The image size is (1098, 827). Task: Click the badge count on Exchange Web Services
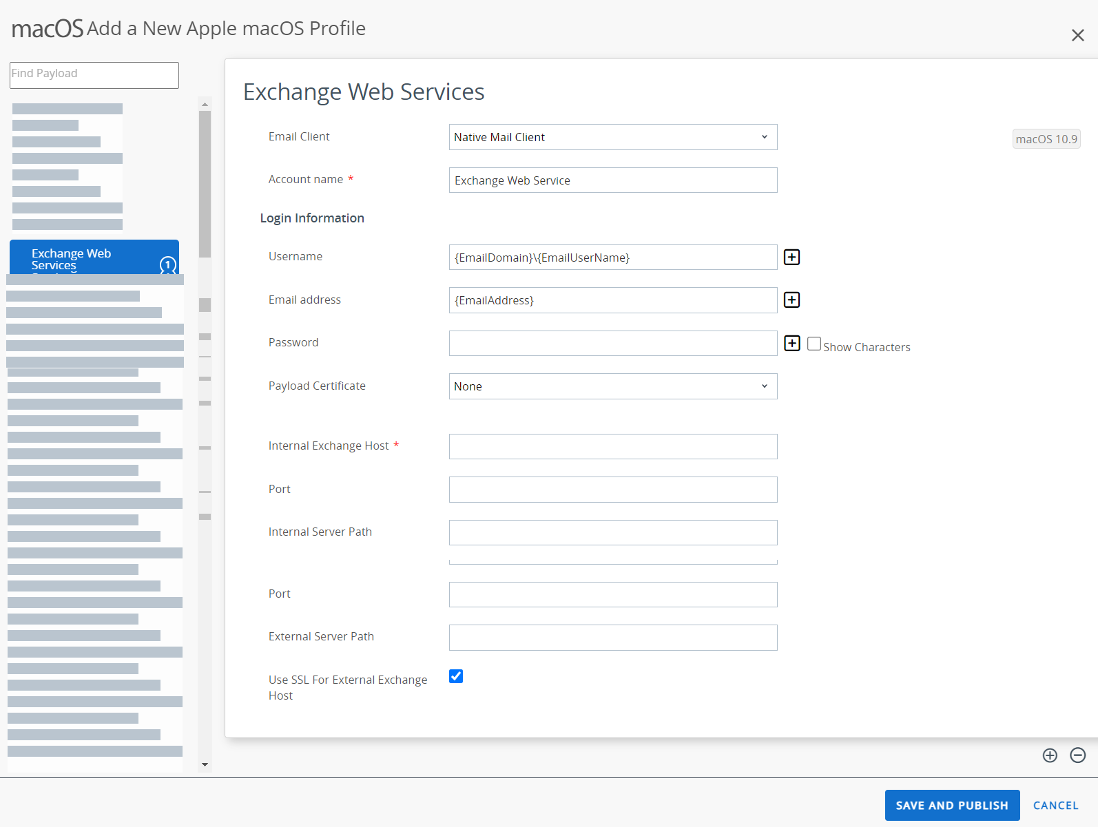pyautogui.click(x=168, y=264)
